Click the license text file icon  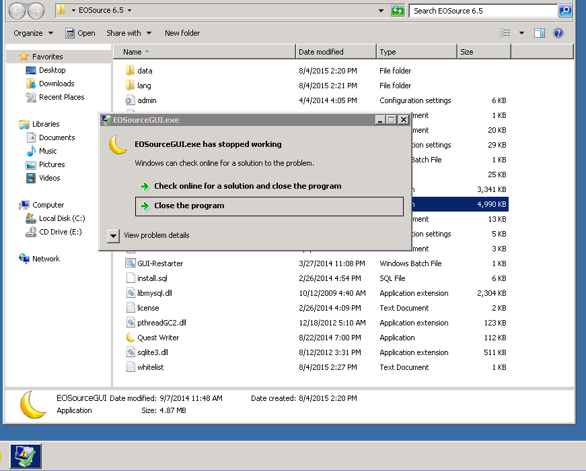(131, 308)
